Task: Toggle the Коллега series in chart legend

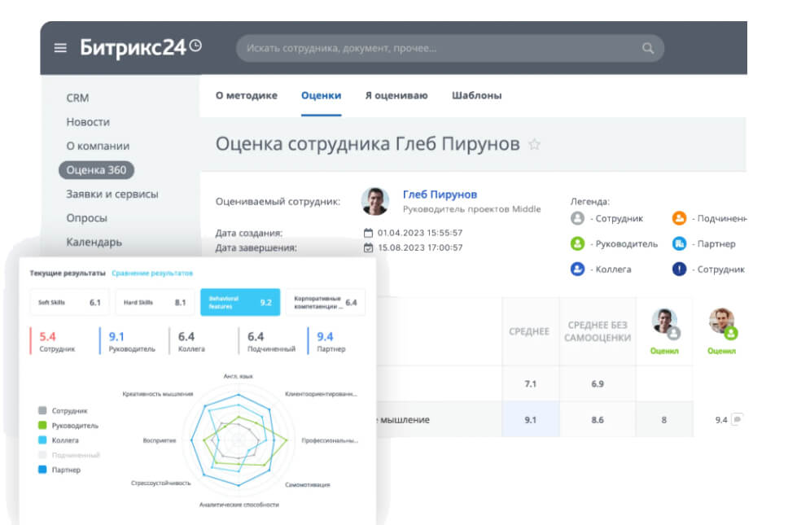Action: point(59,440)
